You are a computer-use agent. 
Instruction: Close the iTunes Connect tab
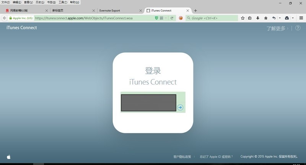187,11
